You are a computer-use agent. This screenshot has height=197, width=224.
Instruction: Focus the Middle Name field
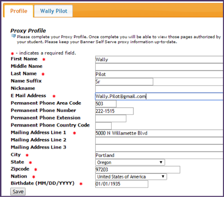(x=159, y=67)
